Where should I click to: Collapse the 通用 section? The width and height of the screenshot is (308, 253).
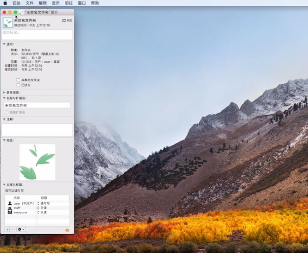click(x=4, y=44)
